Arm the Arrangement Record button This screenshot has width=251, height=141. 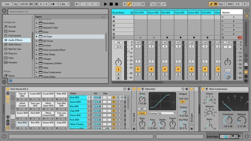click(x=117, y=4)
